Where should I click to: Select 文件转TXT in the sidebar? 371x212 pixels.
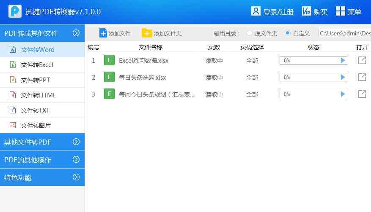(x=42, y=110)
